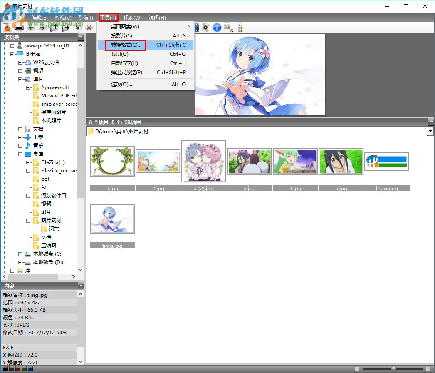Collapse the 图片素材 folder node
This screenshot has height=373, width=435.
tap(28, 221)
